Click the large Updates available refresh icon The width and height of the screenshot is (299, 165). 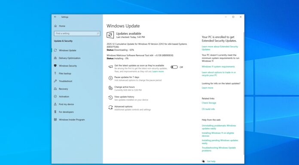[x=110, y=35]
